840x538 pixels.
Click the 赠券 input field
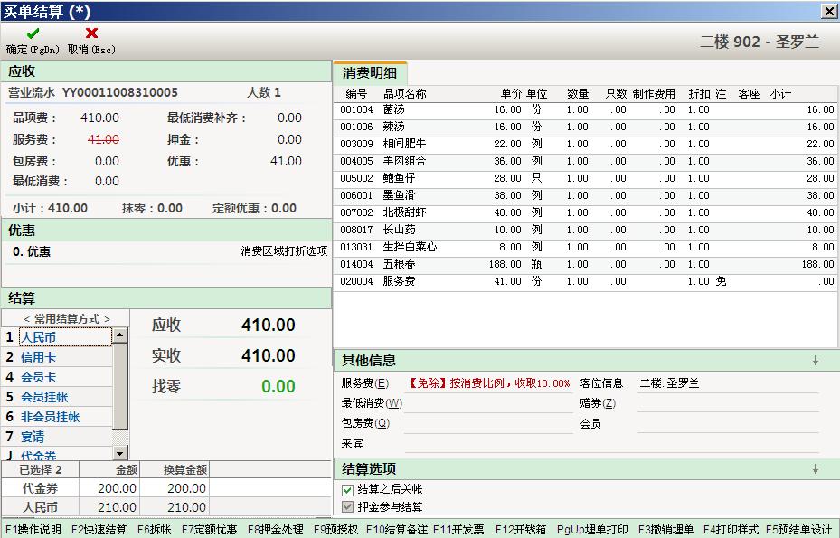pos(727,403)
